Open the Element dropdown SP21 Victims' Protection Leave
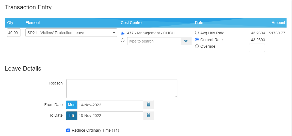Image resolution: width=292 pixels, height=136 pixels. [x=71, y=33]
